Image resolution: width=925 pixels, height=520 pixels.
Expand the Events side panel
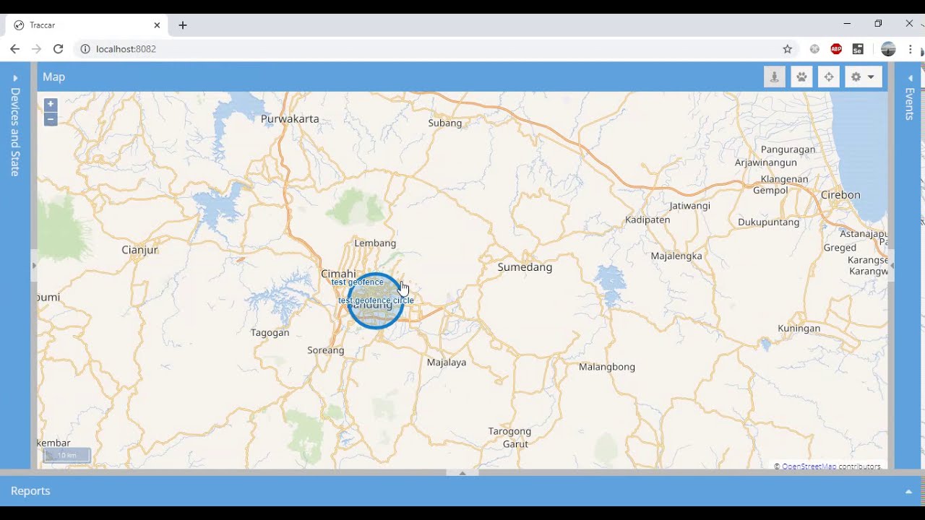(910, 78)
